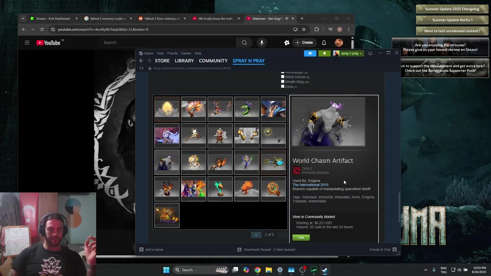Click Want to test unreleased content
The width and height of the screenshot is (491, 276).
point(452,31)
